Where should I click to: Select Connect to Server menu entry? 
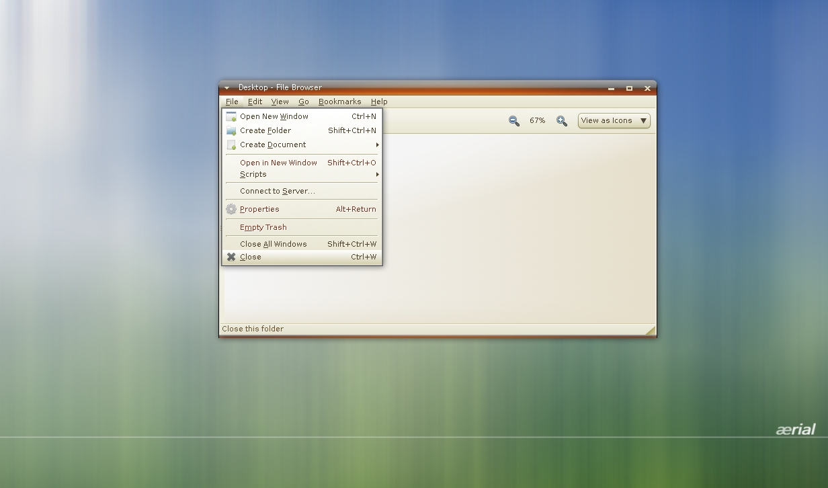(x=302, y=191)
